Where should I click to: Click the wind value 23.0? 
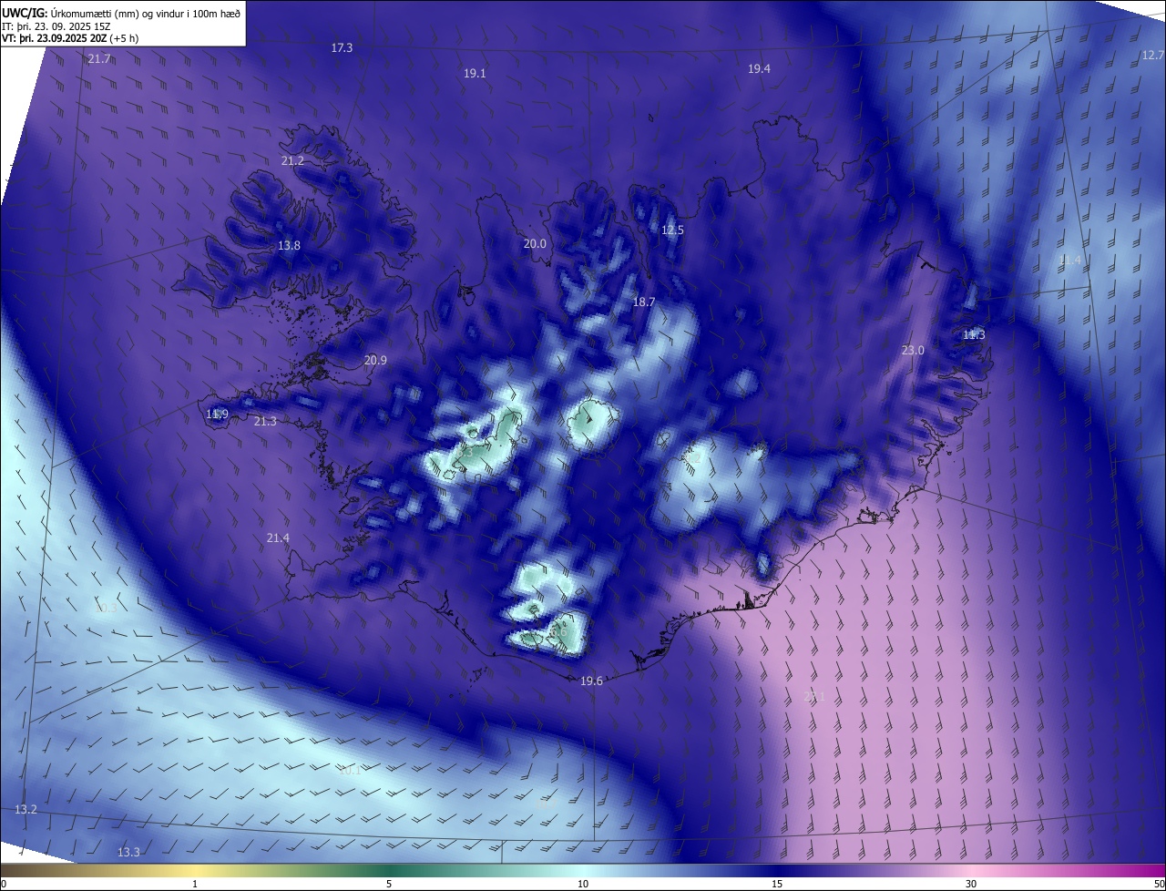[913, 350]
